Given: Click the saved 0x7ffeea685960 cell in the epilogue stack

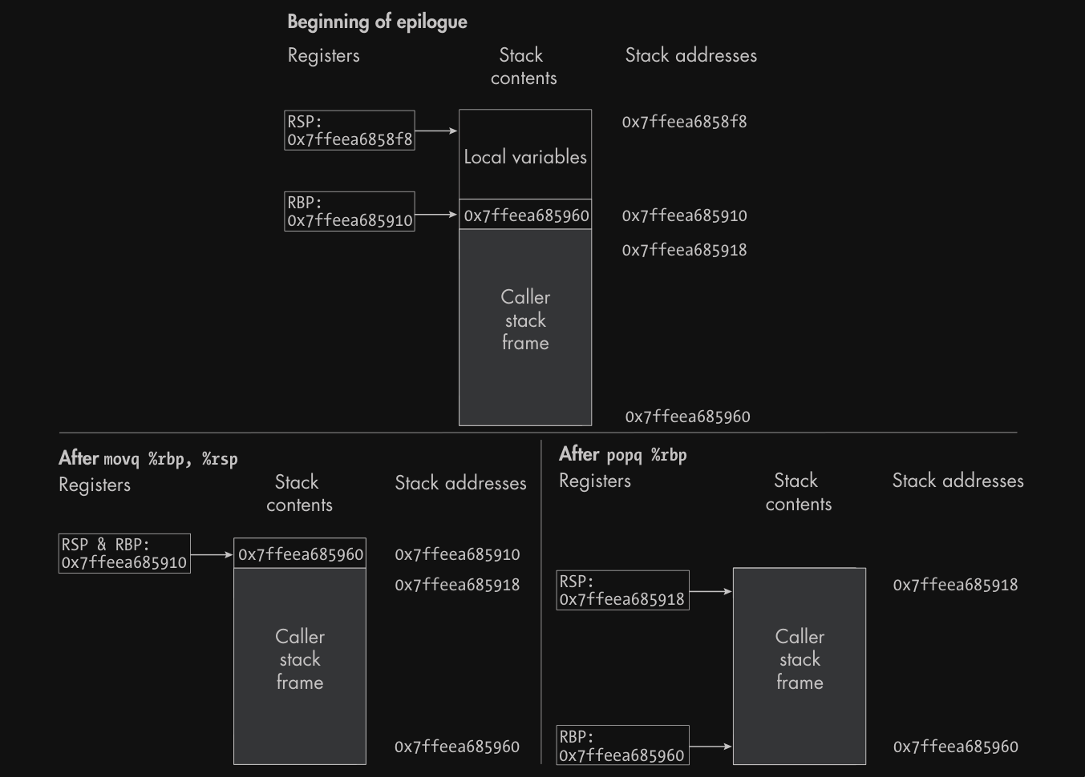Looking at the screenshot, I should click(x=526, y=215).
